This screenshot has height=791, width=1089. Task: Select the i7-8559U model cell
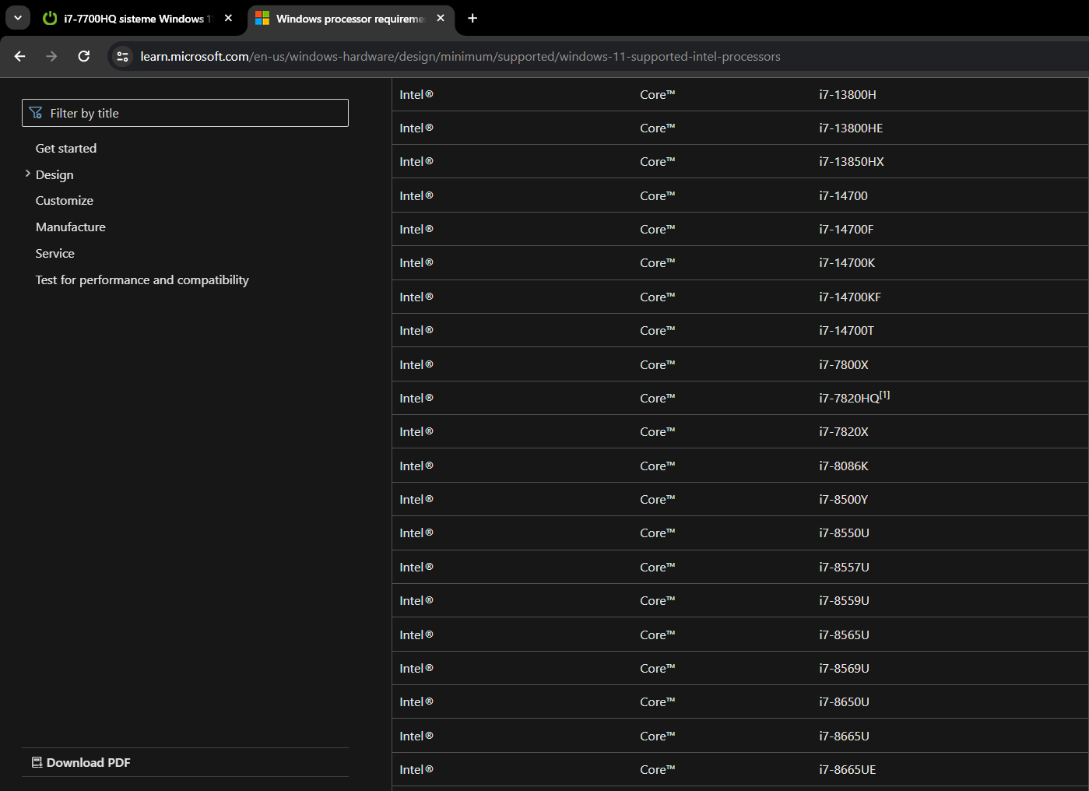tap(845, 600)
